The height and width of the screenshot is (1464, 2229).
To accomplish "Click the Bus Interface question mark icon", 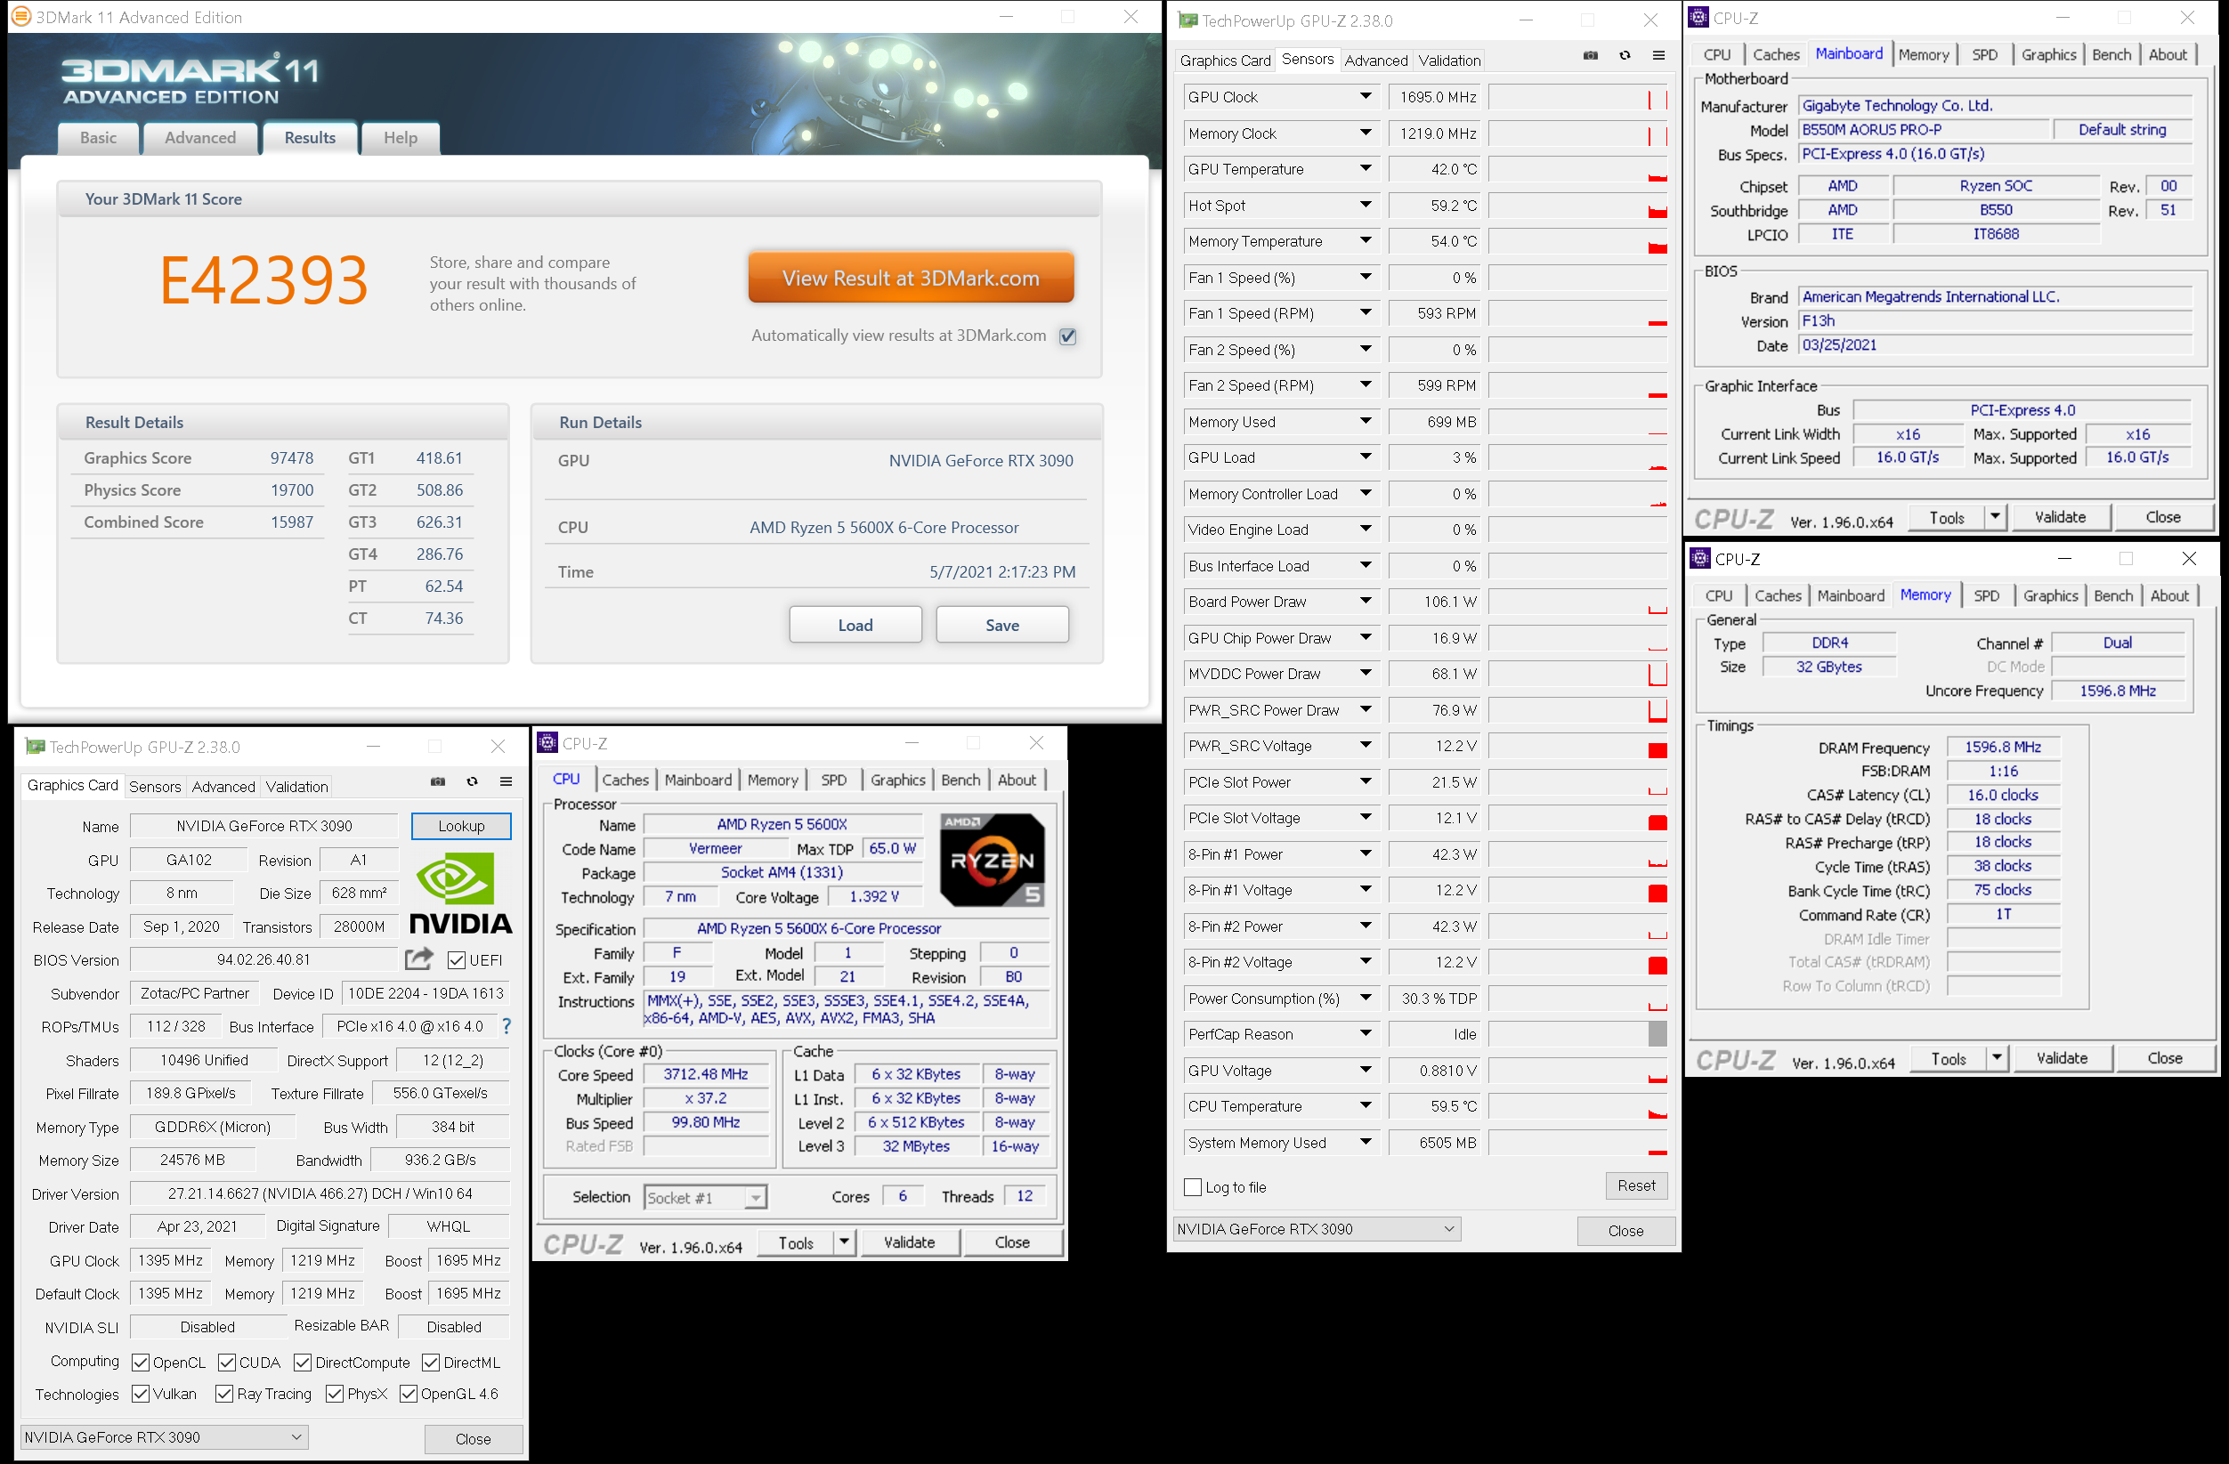I will point(507,1026).
